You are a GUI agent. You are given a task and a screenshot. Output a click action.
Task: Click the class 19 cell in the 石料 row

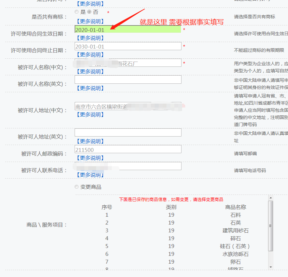[x=171, y=215]
